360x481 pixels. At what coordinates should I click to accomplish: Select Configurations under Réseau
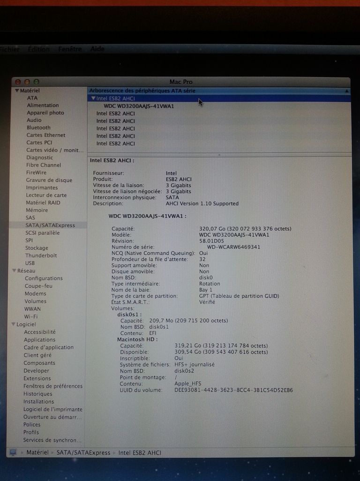point(44,278)
